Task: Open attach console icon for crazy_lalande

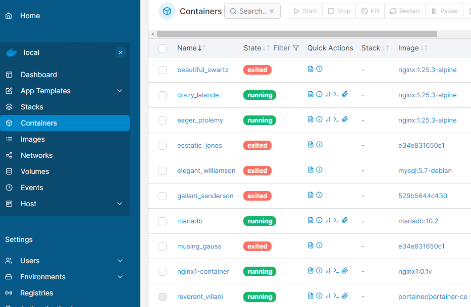Action: point(345,94)
